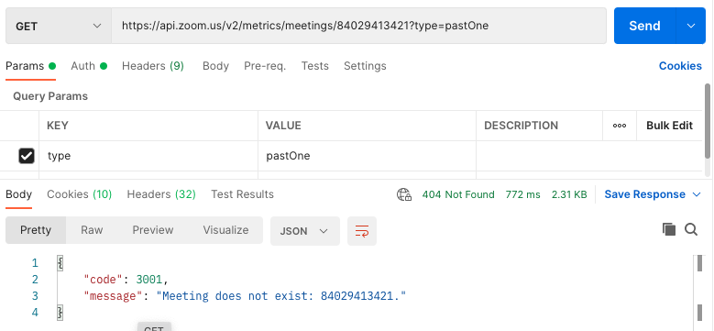Click line number 1 in response

point(35,263)
